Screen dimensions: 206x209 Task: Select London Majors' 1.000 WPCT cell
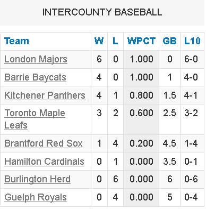coord(141,59)
